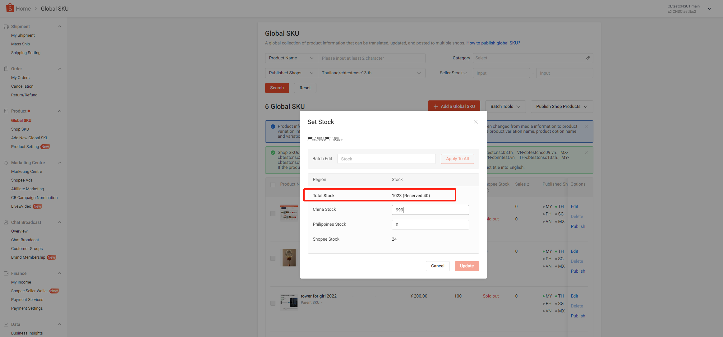Close the Set Stock dialog

[x=475, y=122]
